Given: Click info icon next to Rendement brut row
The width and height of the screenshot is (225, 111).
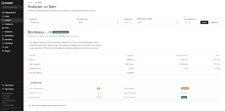Looking at the screenshot, I should [x=41, y=68].
